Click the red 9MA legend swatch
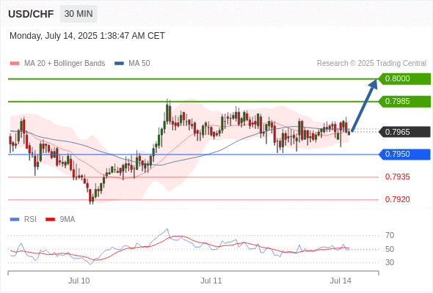Viewport: 433px width, 293px height. [50, 220]
